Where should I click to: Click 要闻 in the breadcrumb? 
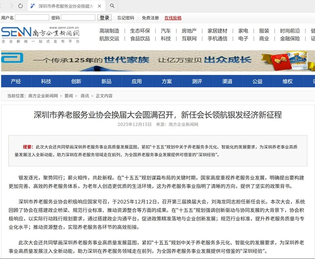pyautogui.click(x=69, y=96)
